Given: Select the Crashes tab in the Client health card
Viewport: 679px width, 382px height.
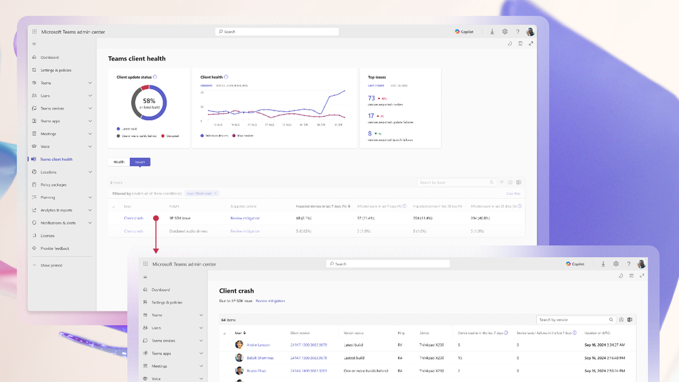Looking at the screenshot, I should [x=206, y=85].
